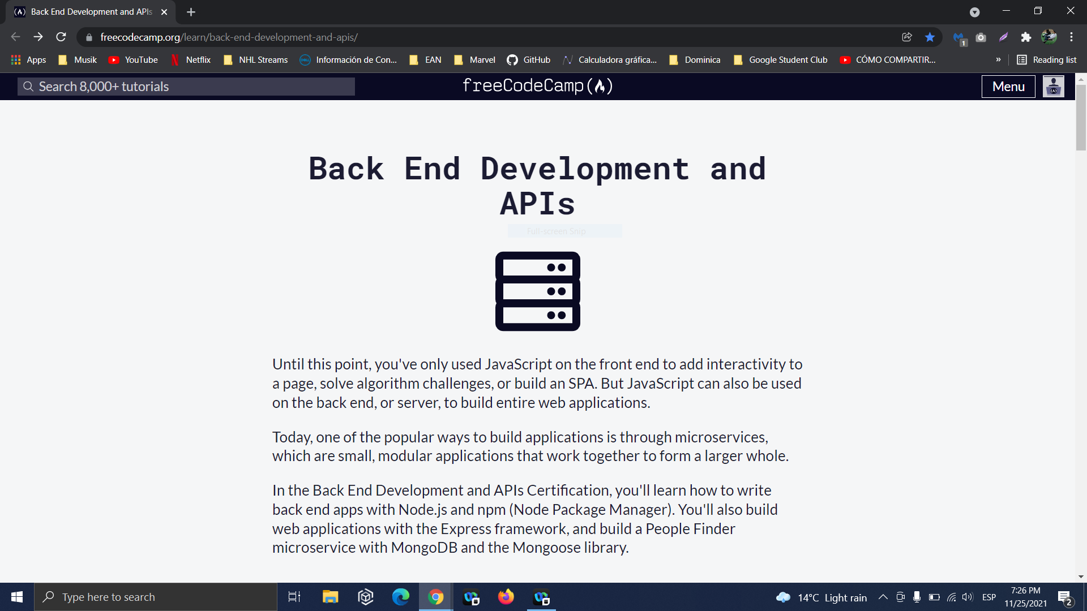This screenshot has height=611, width=1087.
Task: Expand hidden bookmarks chevron
Action: (998, 59)
